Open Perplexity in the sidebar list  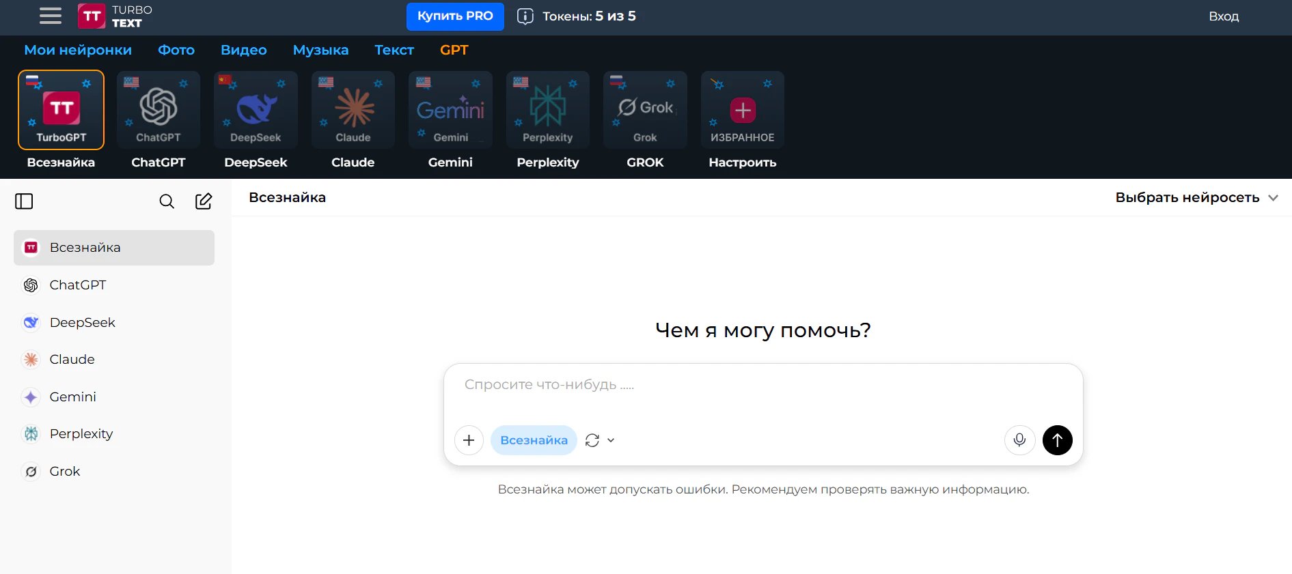[x=114, y=434]
